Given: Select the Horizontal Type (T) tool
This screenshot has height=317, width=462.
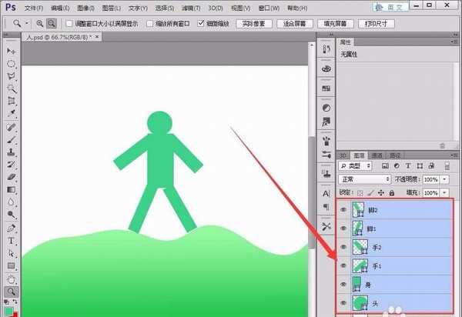Looking at the screenshot, I should coord(12,240).
